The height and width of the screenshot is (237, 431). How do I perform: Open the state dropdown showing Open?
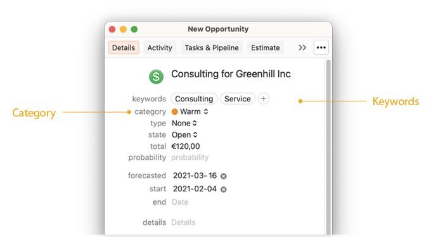coord(184,135)
